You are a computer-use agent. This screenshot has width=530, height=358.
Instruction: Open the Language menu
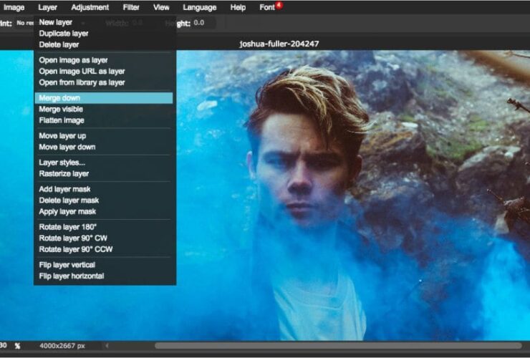click(199, 7)
